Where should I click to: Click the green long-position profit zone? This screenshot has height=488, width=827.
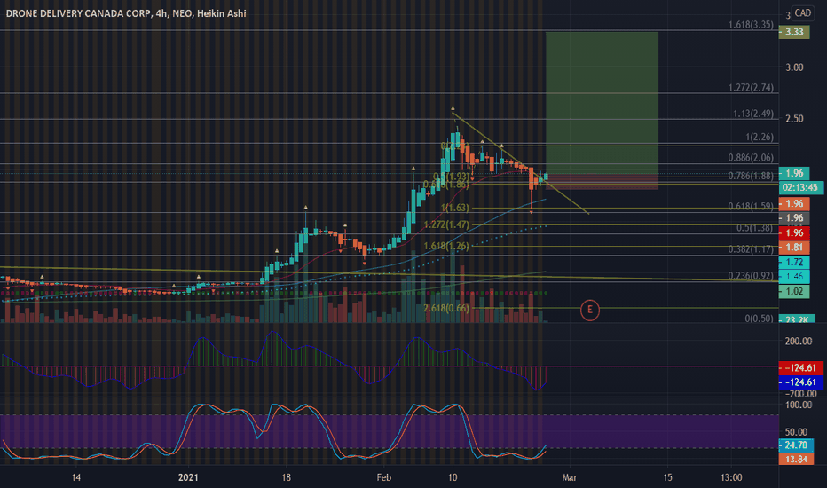602,104
